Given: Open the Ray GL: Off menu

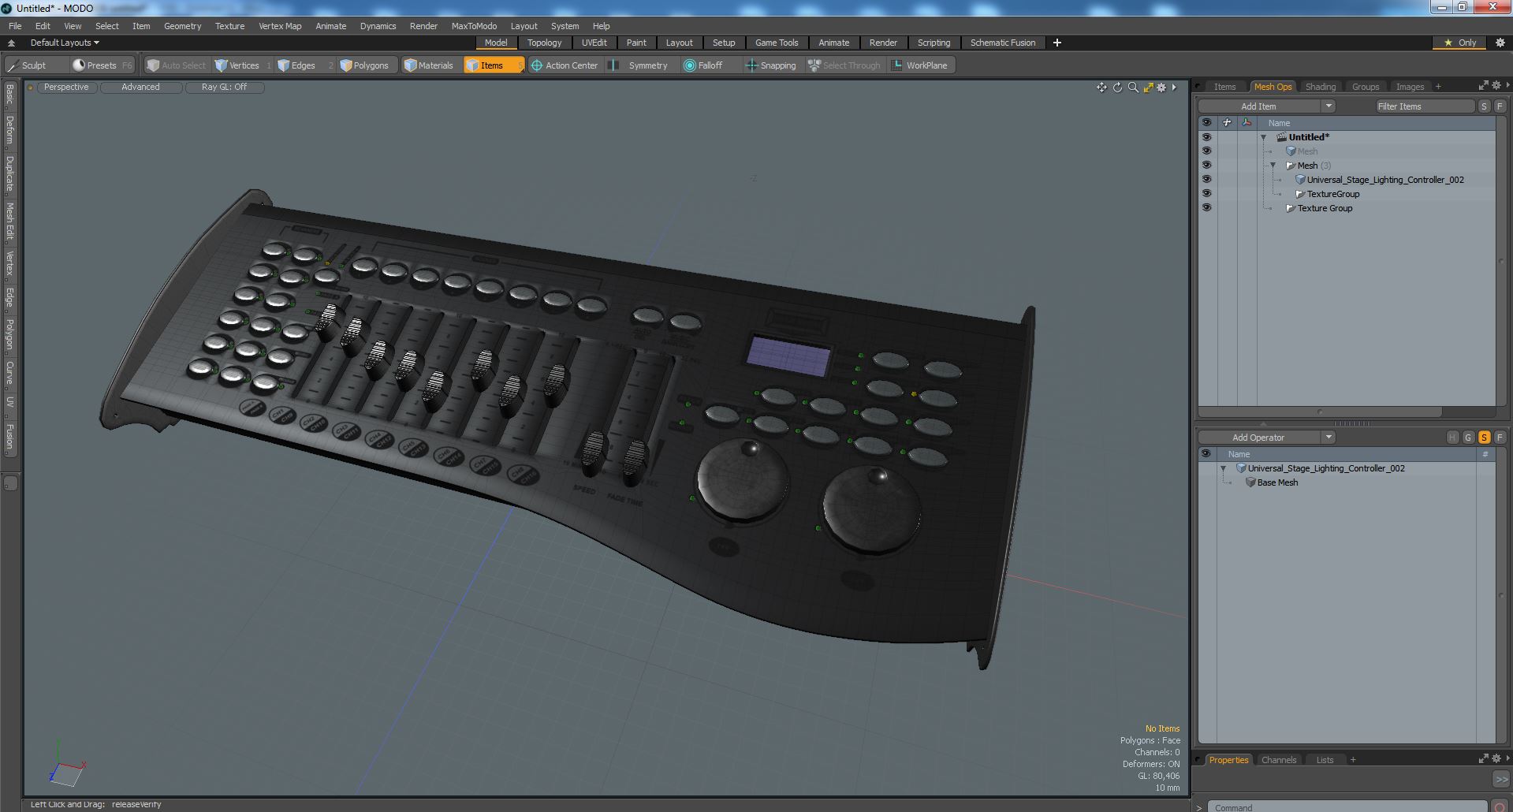Looking at the screenshot, I should click(224, 88).
